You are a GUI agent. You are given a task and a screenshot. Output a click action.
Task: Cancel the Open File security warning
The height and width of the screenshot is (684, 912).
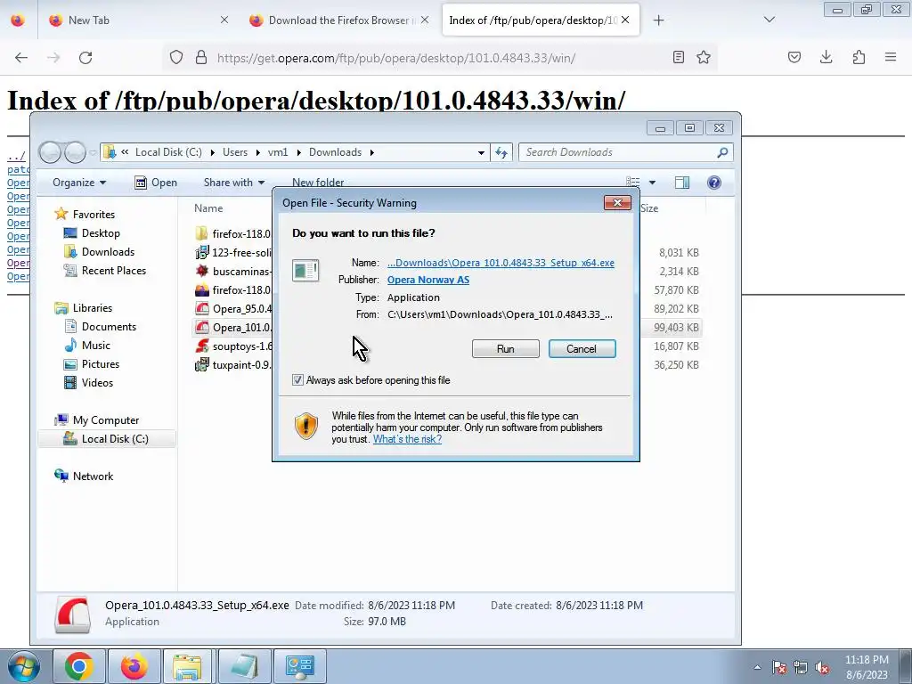coord(582,349)
